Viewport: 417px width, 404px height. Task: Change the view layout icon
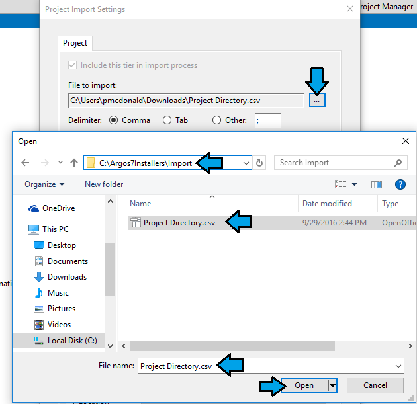pyautogui.click(x=340, y=184)
